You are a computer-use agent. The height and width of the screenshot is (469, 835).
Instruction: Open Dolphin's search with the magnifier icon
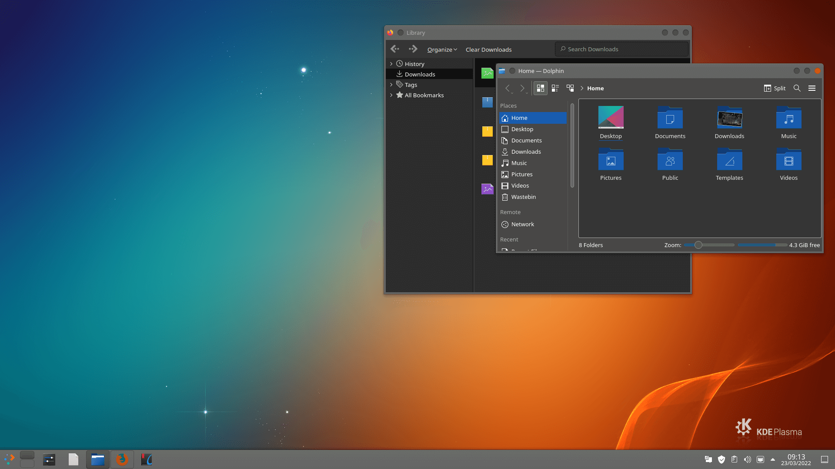[797, 88]
